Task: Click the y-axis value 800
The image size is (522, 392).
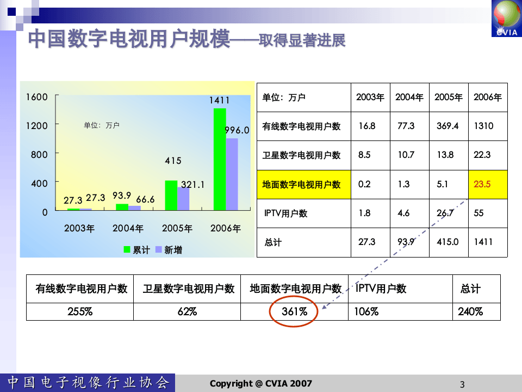Action: coord(39,155)
